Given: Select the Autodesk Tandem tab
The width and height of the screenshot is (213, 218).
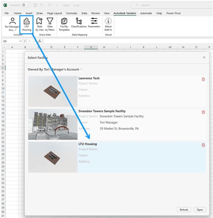Looking at the screenshot, I should coord(125,13).
